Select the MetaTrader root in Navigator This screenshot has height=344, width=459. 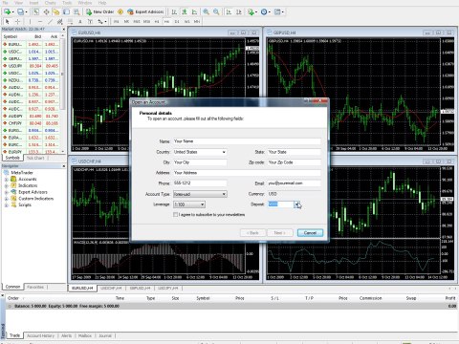(x=22, y=173)
